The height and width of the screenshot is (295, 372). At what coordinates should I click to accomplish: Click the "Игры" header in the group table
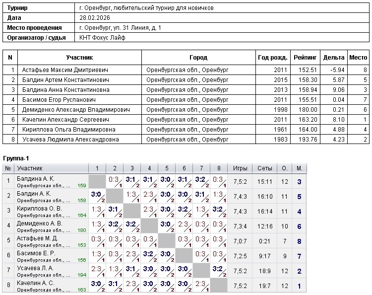point(241,168)
